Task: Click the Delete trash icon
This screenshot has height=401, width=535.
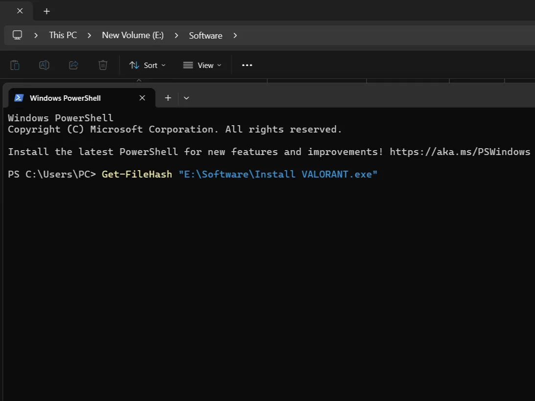Action: click(103, 65)
